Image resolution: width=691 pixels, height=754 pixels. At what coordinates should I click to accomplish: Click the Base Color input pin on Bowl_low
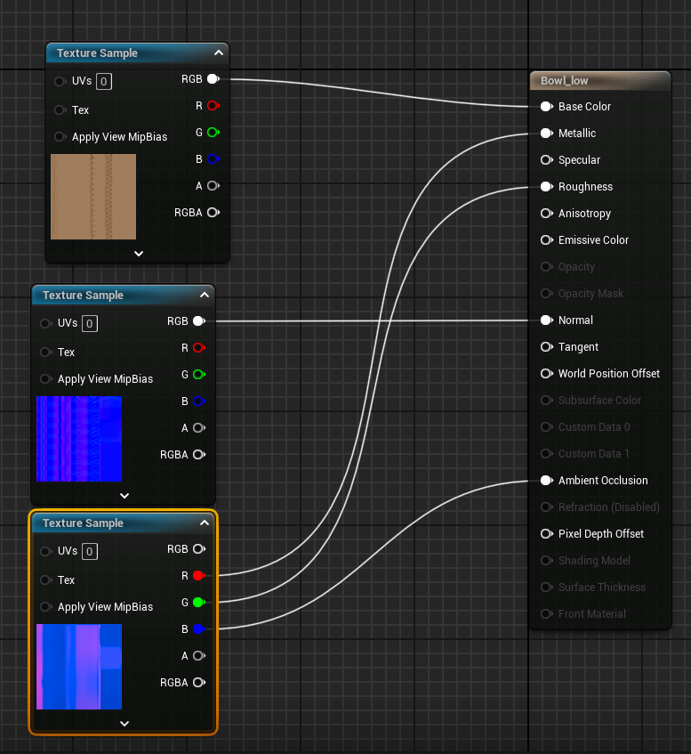point(547,107)
